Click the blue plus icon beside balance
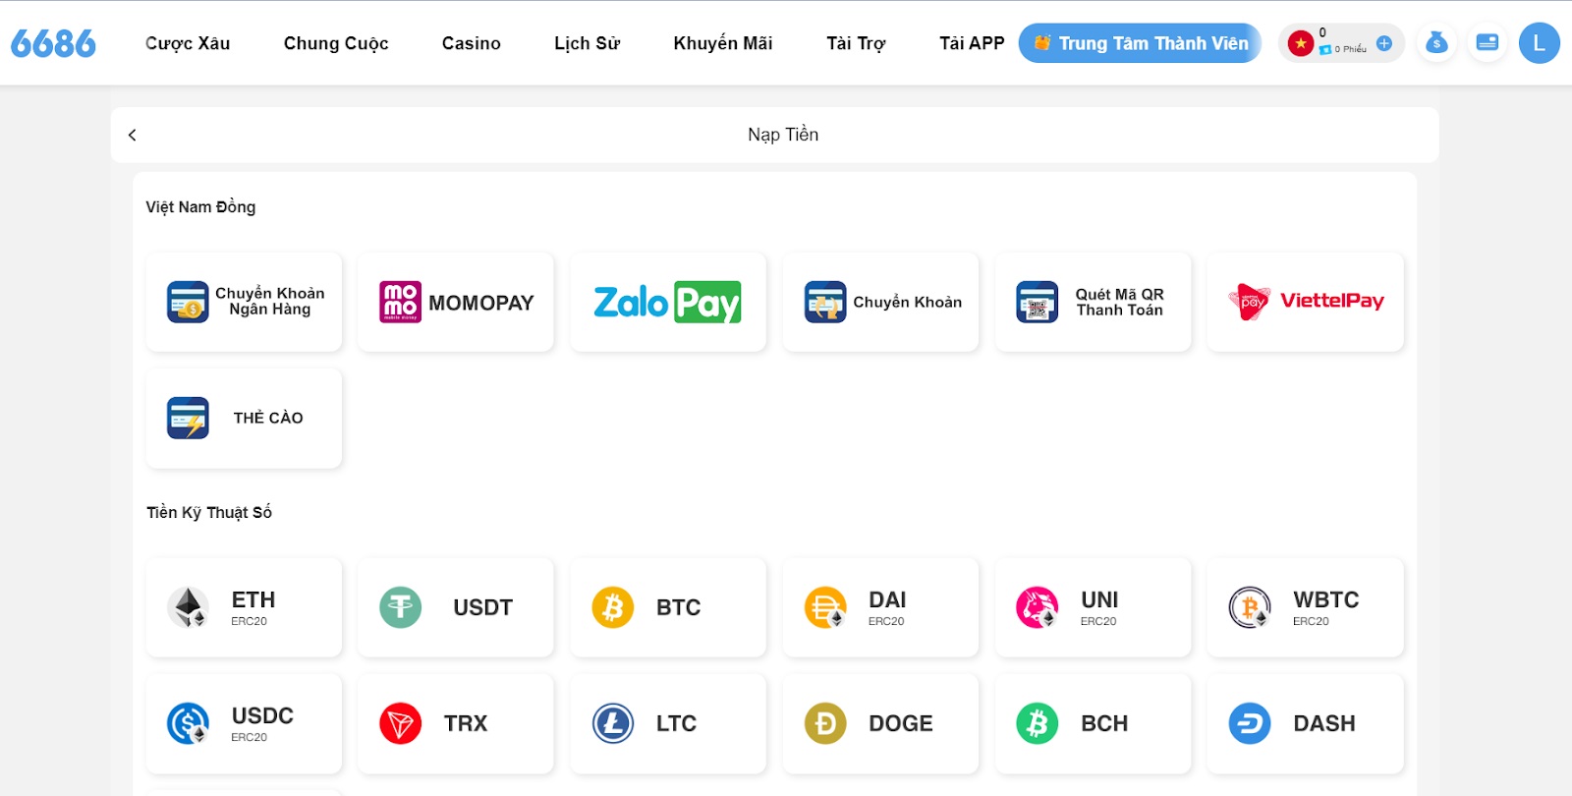Viewport: 1572px width, 796px height. 1384,43
